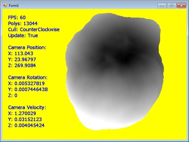Click the Form1 application icon in title bar
Viewport: 189px width, 142px height.
click(5, 5)
